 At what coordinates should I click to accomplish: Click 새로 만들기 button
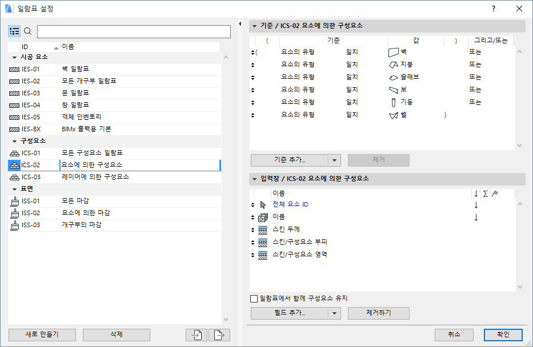(x=42, y=335)
